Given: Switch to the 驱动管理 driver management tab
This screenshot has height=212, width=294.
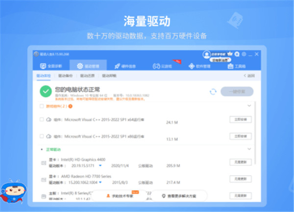Looking at the screenshot, I should (88, 66).
